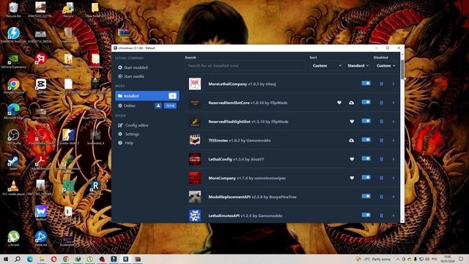Click the donate heart icon for ReservedFlashlightSlot
469x264 pixels.
[x=352, y=122]
